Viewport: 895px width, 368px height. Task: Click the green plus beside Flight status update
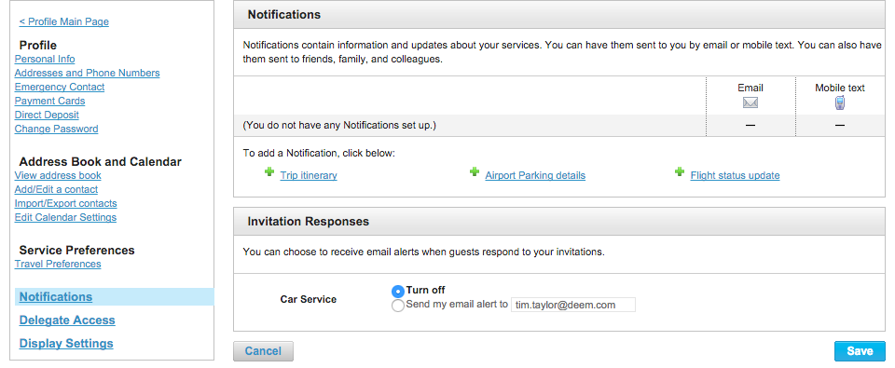pos(680,171)
